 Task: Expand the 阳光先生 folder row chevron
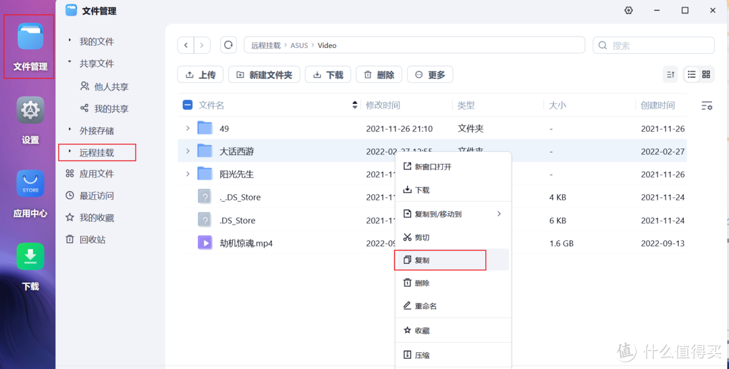coord(188,174)
